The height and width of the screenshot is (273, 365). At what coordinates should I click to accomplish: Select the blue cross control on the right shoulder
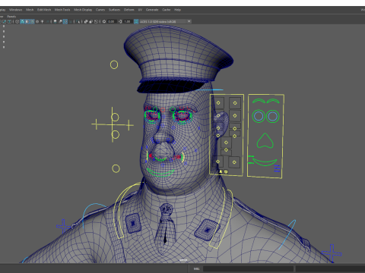tap(332, 253)
